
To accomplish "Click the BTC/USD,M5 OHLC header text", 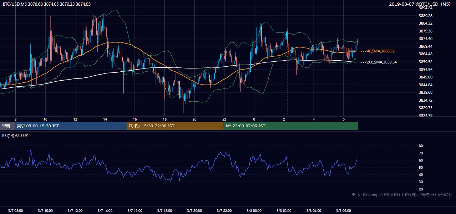I will pos(47,4).
